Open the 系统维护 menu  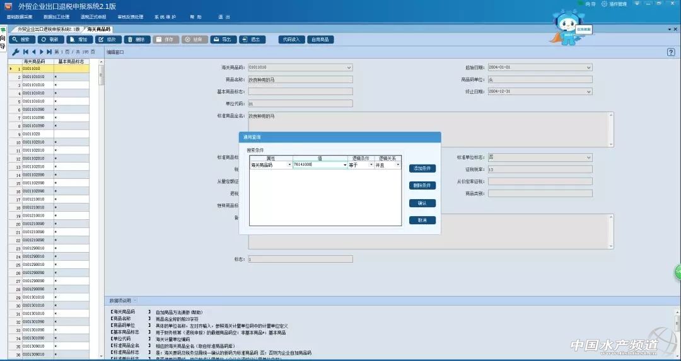tap(165, 17)
